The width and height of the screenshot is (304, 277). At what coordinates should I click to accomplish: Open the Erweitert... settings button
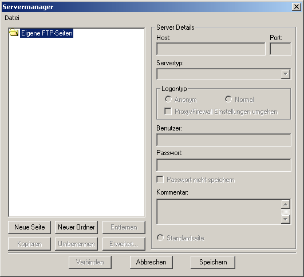click(124, 244)
